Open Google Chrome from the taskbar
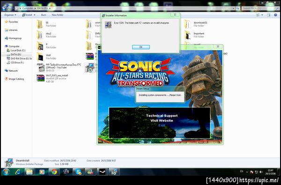Image resolution: width=281 pixels, height=185 pixels. point(54,172)
